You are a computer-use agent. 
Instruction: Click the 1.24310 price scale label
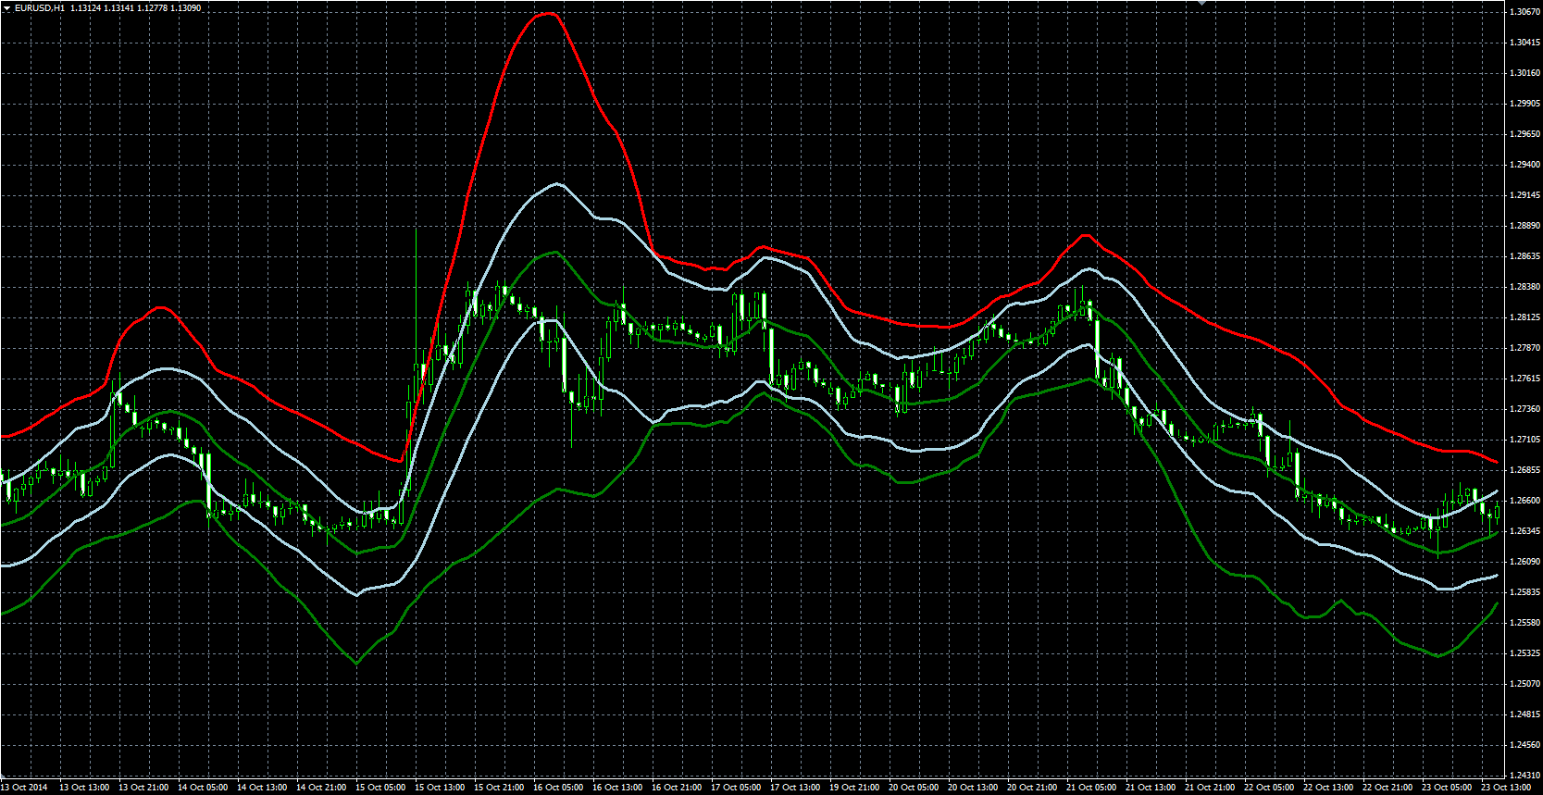coord(1524,776)
